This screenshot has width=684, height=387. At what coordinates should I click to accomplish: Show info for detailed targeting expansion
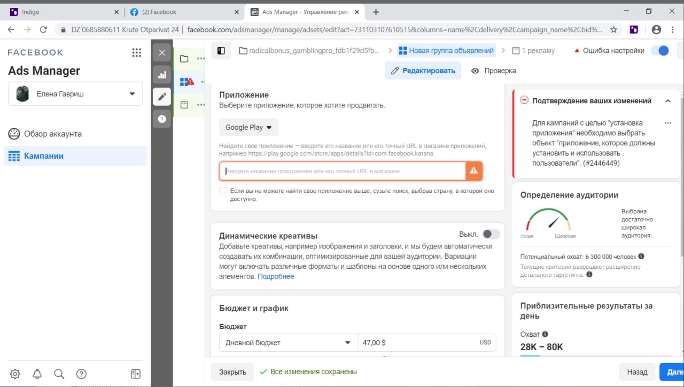(589, 274)
